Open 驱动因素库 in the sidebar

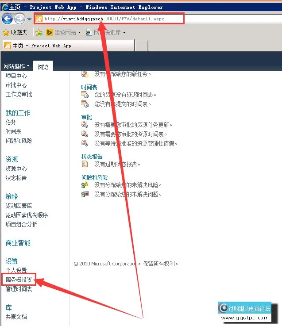pyautogui.click(x=19, y=206)
